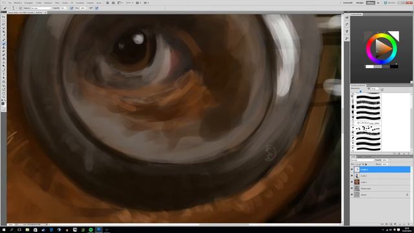Click the canvas horizontal scrollbar
This screenshot has height=233, width=414.
pyautogui.click(x=224, y=225)
